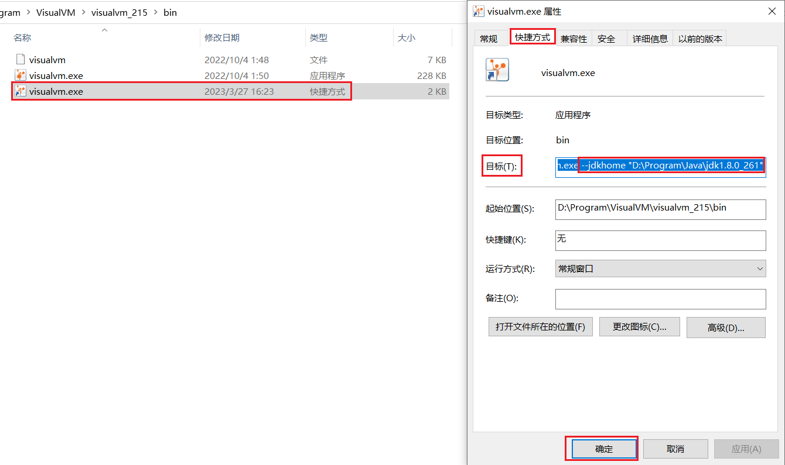Select the 快捷方式 tab

tap(533, 37)
